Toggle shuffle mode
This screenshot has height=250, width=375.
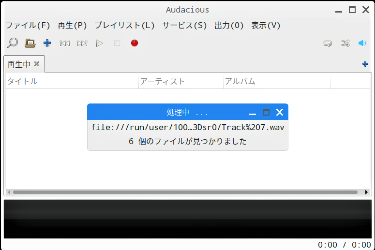point(345,43)
